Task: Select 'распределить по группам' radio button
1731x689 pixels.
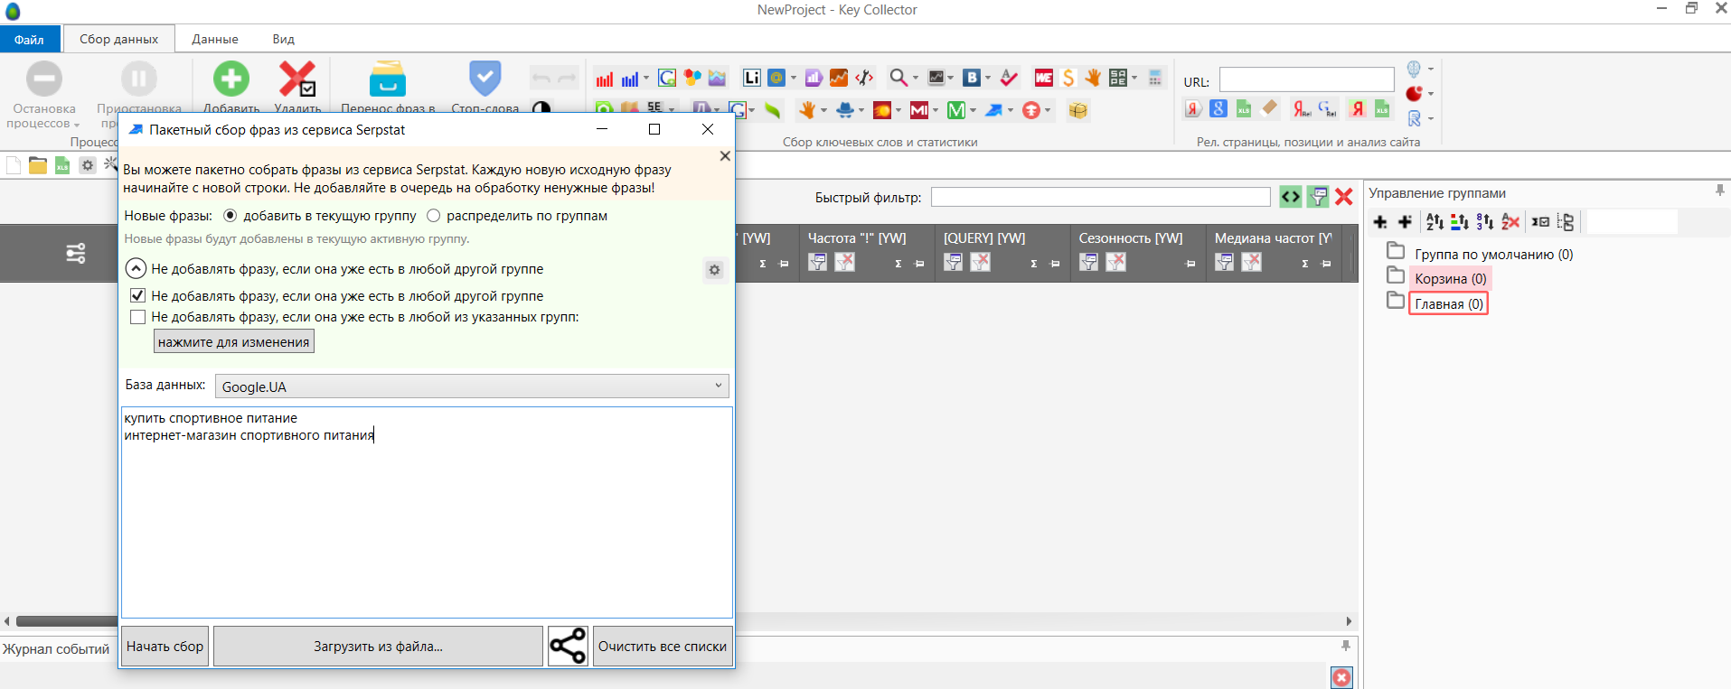Action: pyautogui.click(x=434, y=216)
